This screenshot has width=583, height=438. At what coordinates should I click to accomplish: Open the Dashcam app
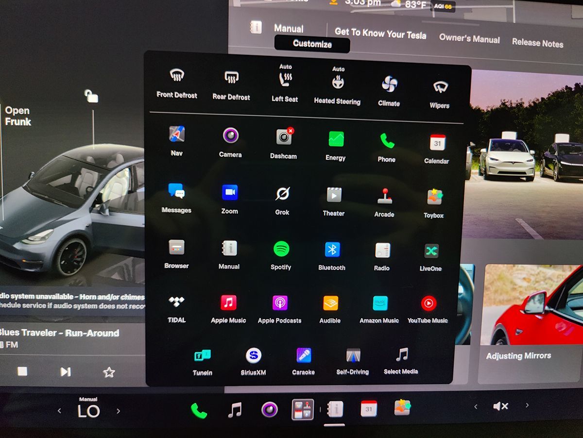284,143
